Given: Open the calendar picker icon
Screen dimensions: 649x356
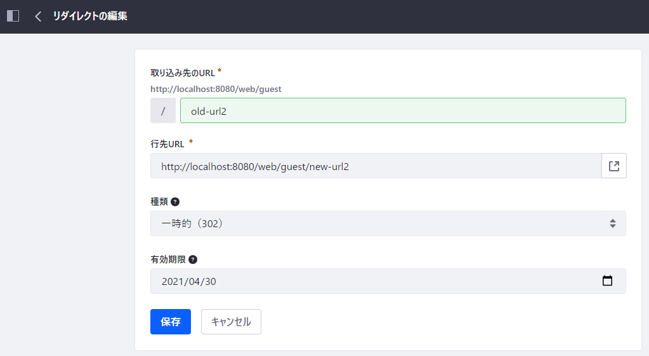Looking at the screenshot, I should (607, 281).
